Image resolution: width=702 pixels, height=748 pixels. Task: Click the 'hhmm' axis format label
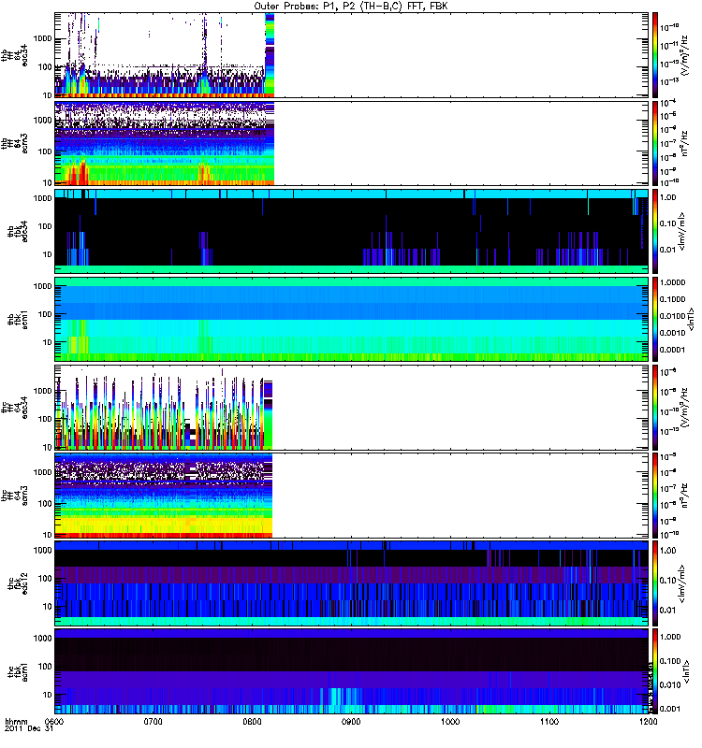16,721
